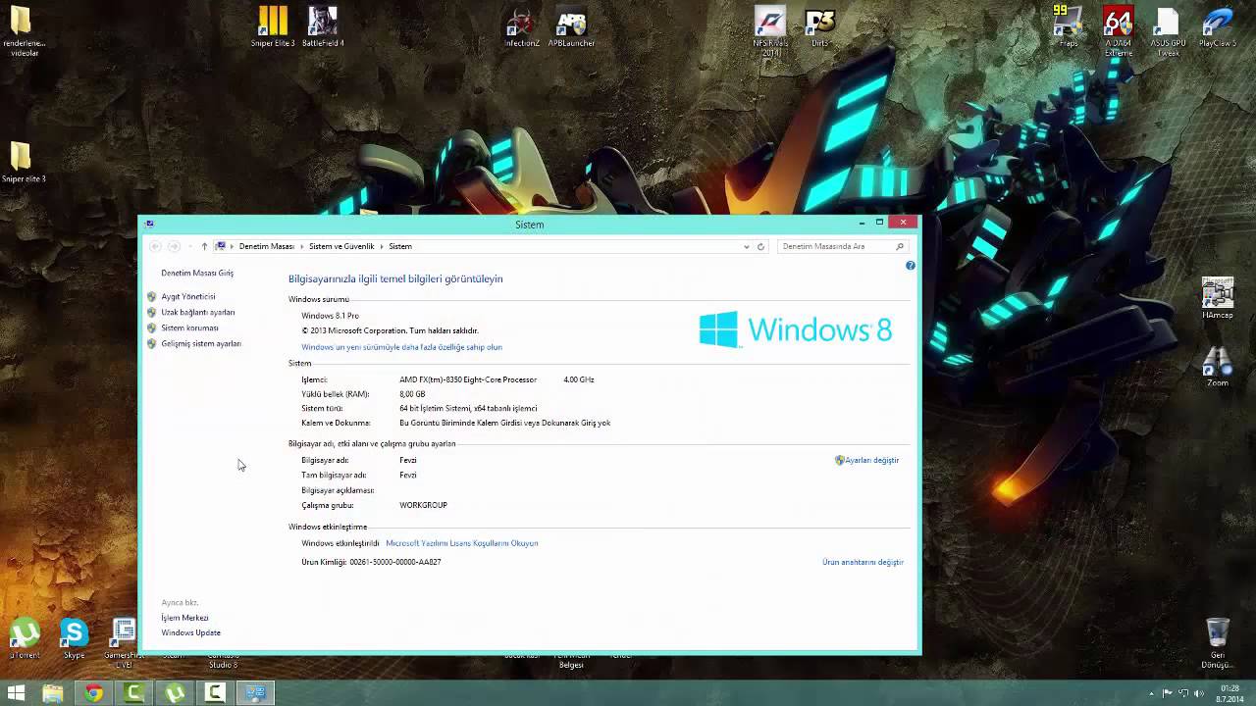Open Sistem koruması settings

189,328
